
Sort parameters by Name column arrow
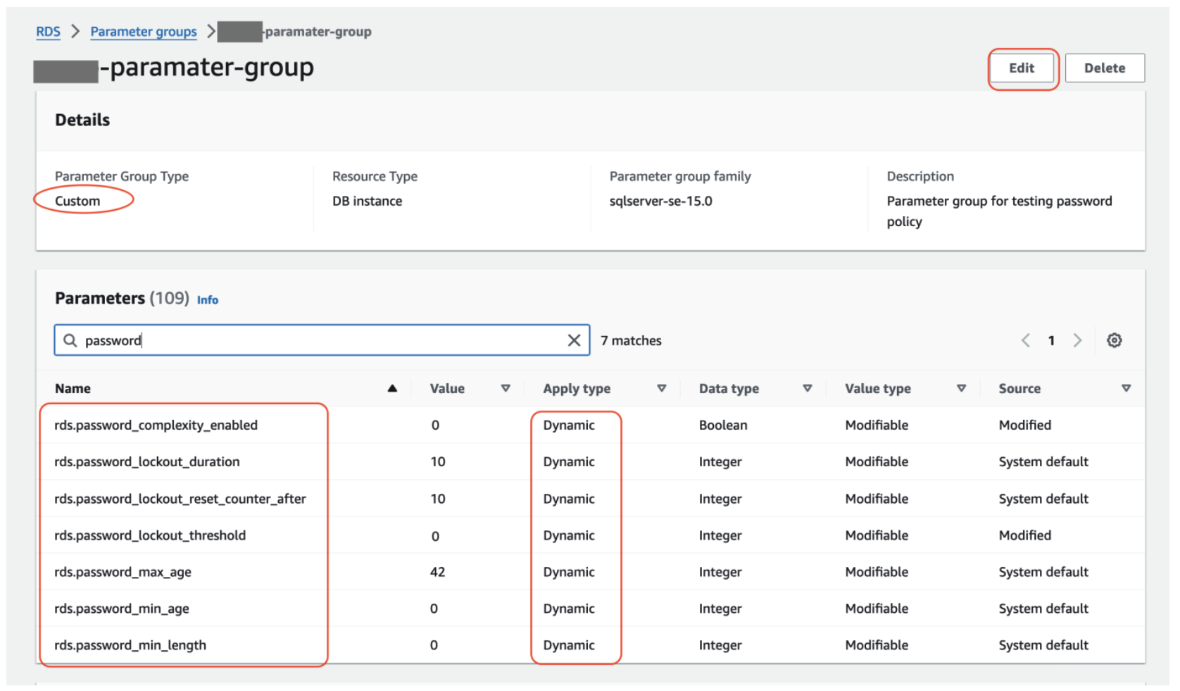(392, 388)
